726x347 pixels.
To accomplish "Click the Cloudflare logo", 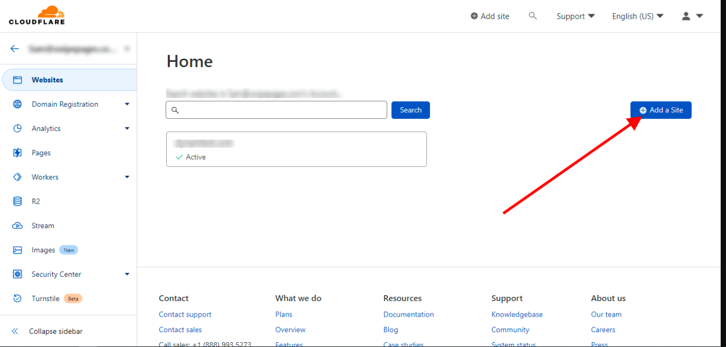I will tap(37, 15).
